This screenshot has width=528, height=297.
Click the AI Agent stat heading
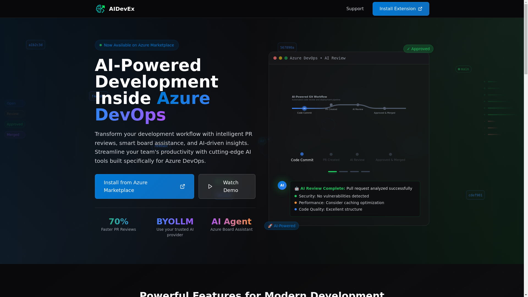[231, 221]
